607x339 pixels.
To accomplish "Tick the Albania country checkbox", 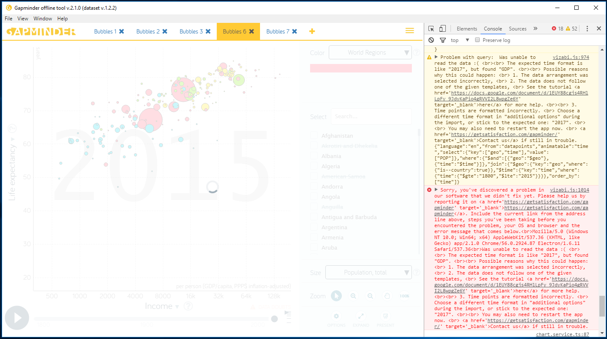I will click(314, 156).
